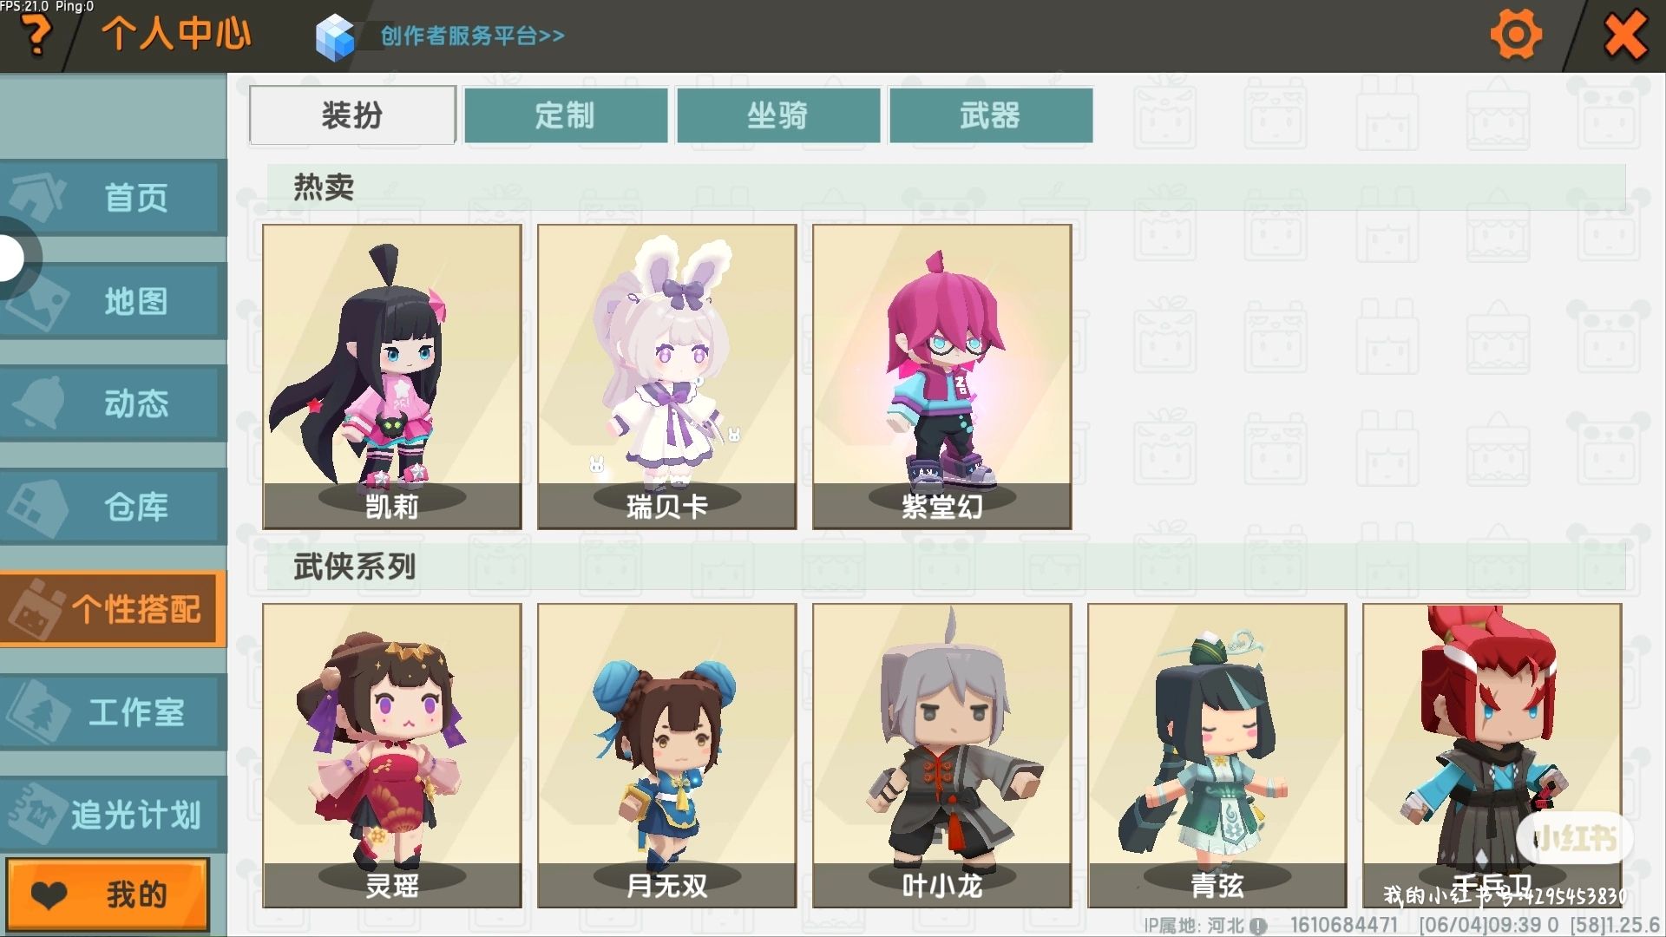Switch to the 定制 tab
This screenshot has width=1666, height=937.
tap(566, 115)
